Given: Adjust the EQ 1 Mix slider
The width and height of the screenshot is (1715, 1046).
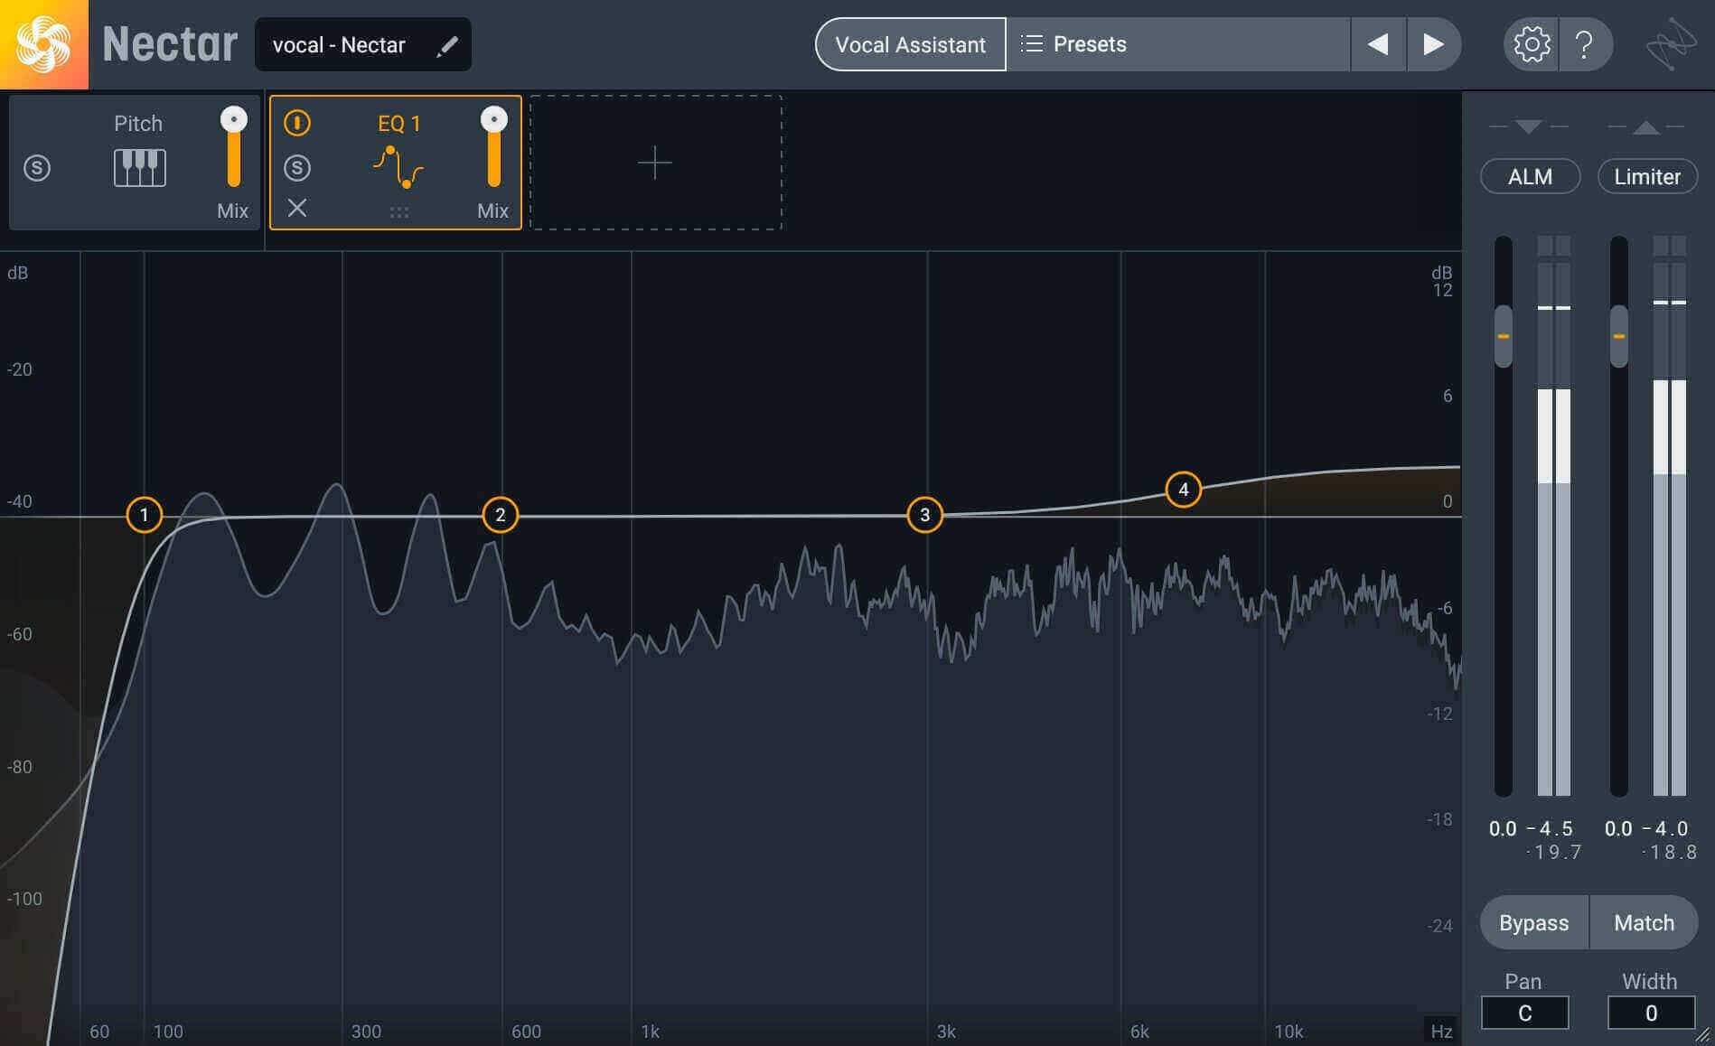Looking at the screenshot, I should (x=494, y=147).
